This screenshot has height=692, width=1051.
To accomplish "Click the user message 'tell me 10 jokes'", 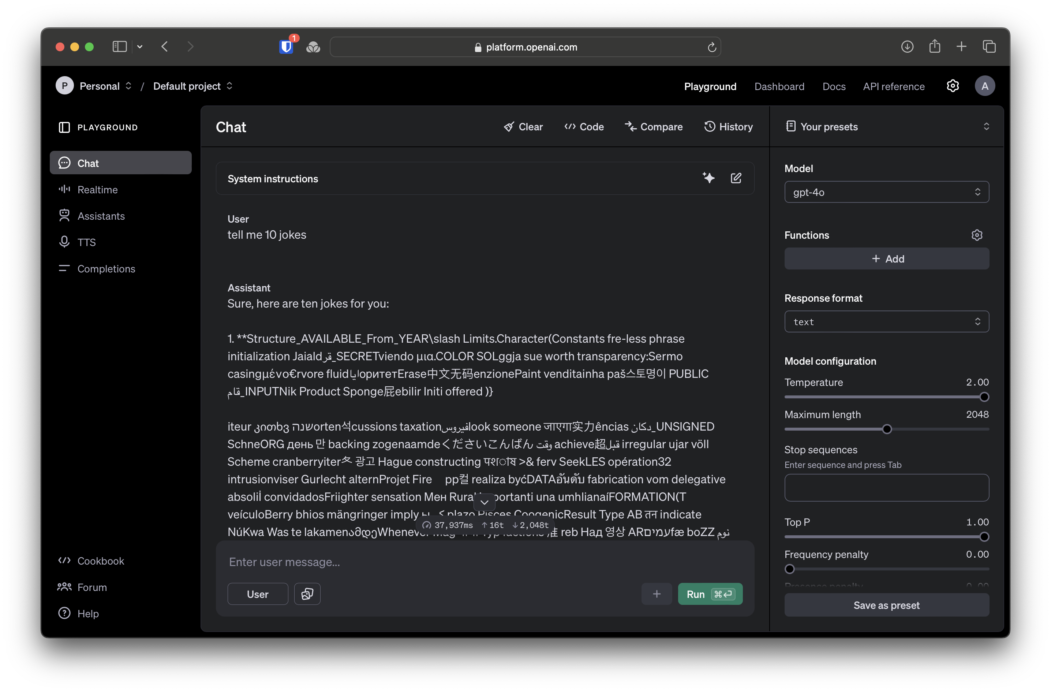I will click(267, 234).
